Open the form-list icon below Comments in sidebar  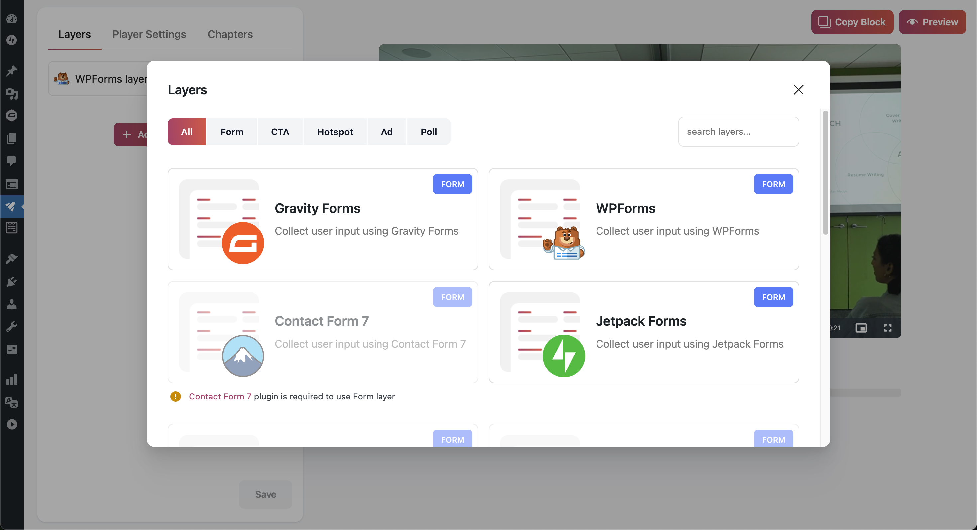click(12, 184)
